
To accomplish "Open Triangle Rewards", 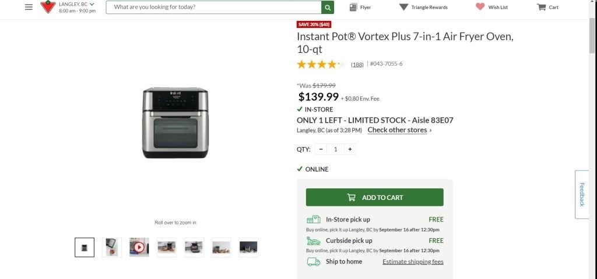I will pos(423,8).
